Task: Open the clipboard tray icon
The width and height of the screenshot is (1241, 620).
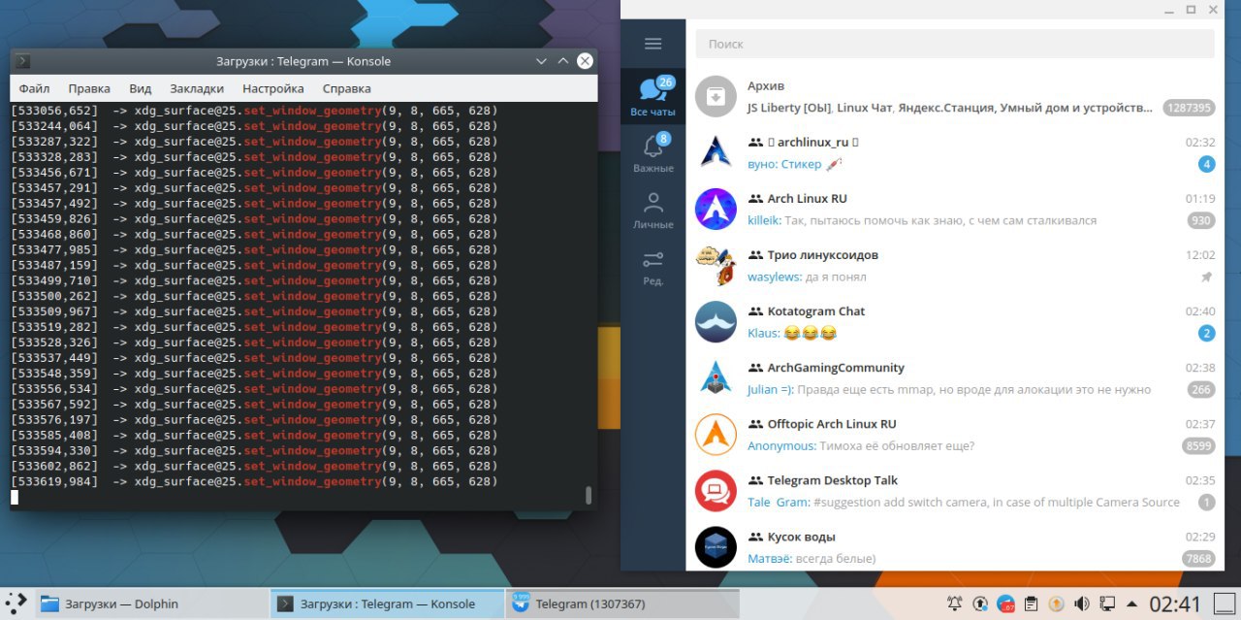Action: [1032, 604]
